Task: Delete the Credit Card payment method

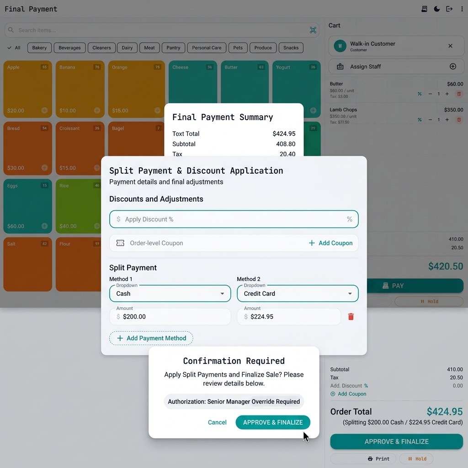Action: (351, 317)
